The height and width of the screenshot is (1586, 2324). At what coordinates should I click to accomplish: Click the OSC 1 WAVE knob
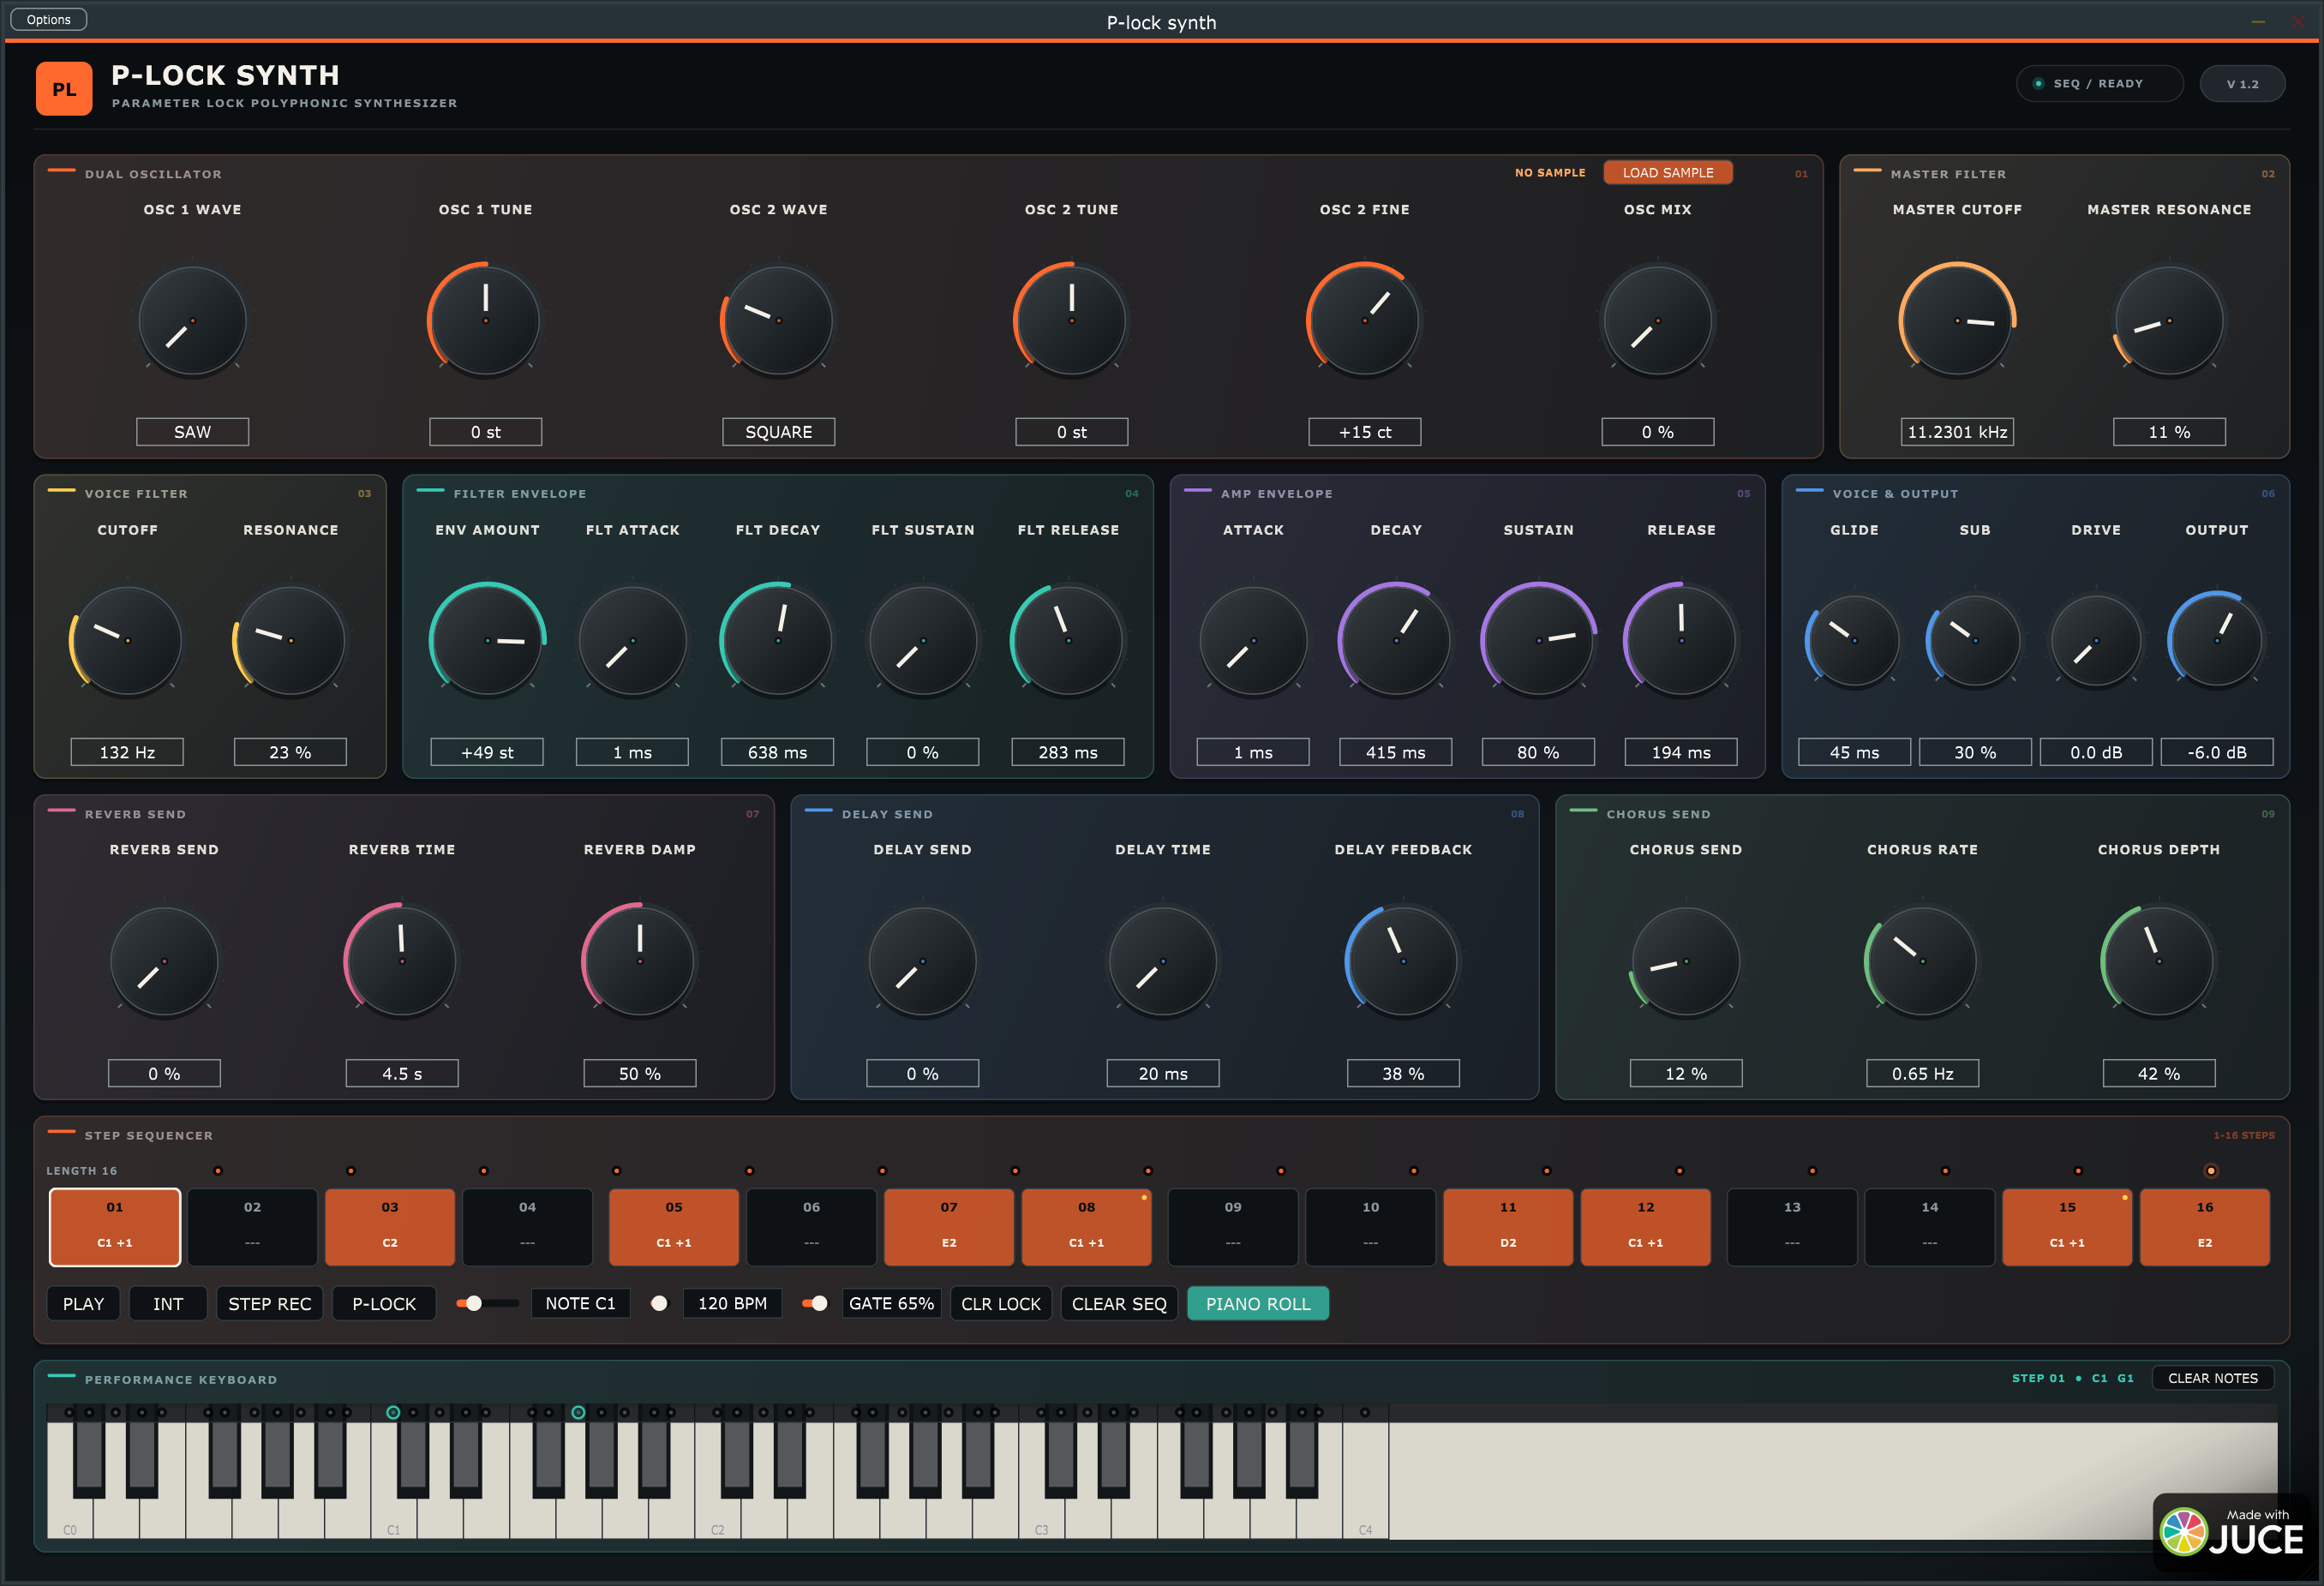pos(192,321)
